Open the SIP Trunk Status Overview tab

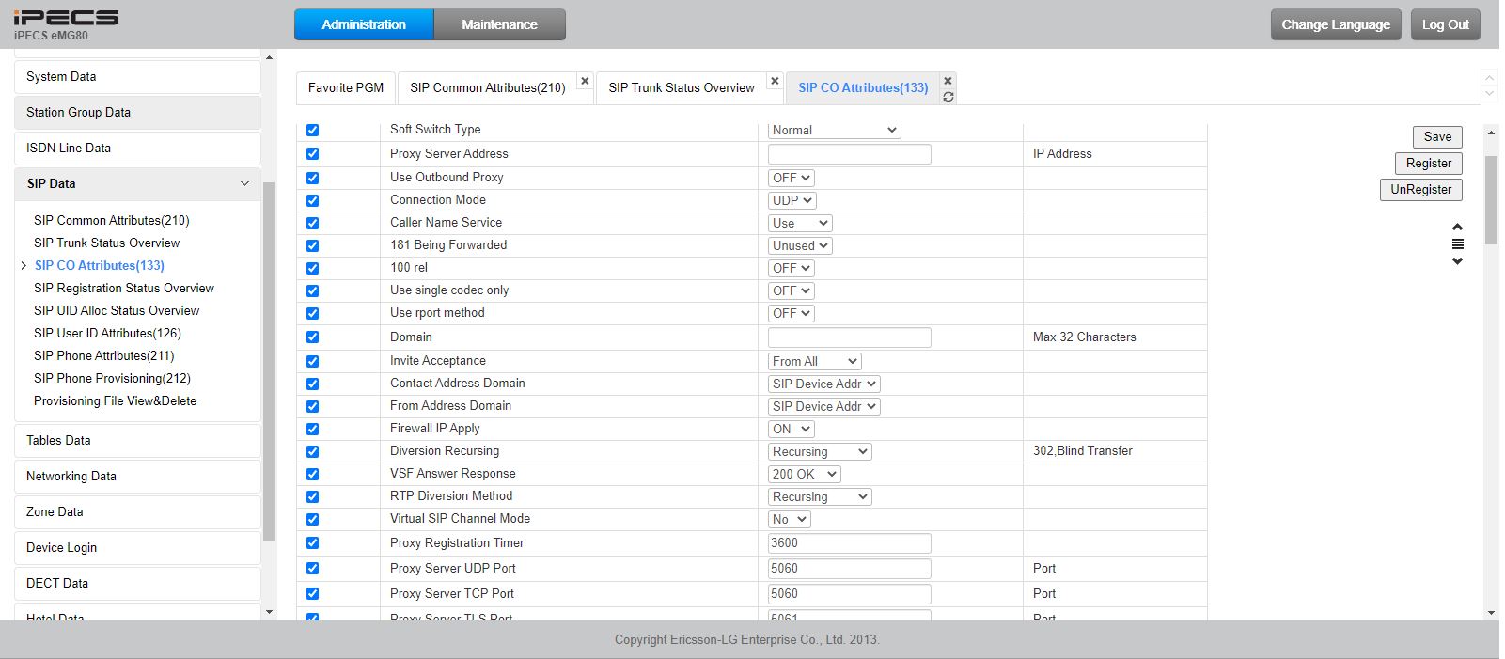(682, 87)
